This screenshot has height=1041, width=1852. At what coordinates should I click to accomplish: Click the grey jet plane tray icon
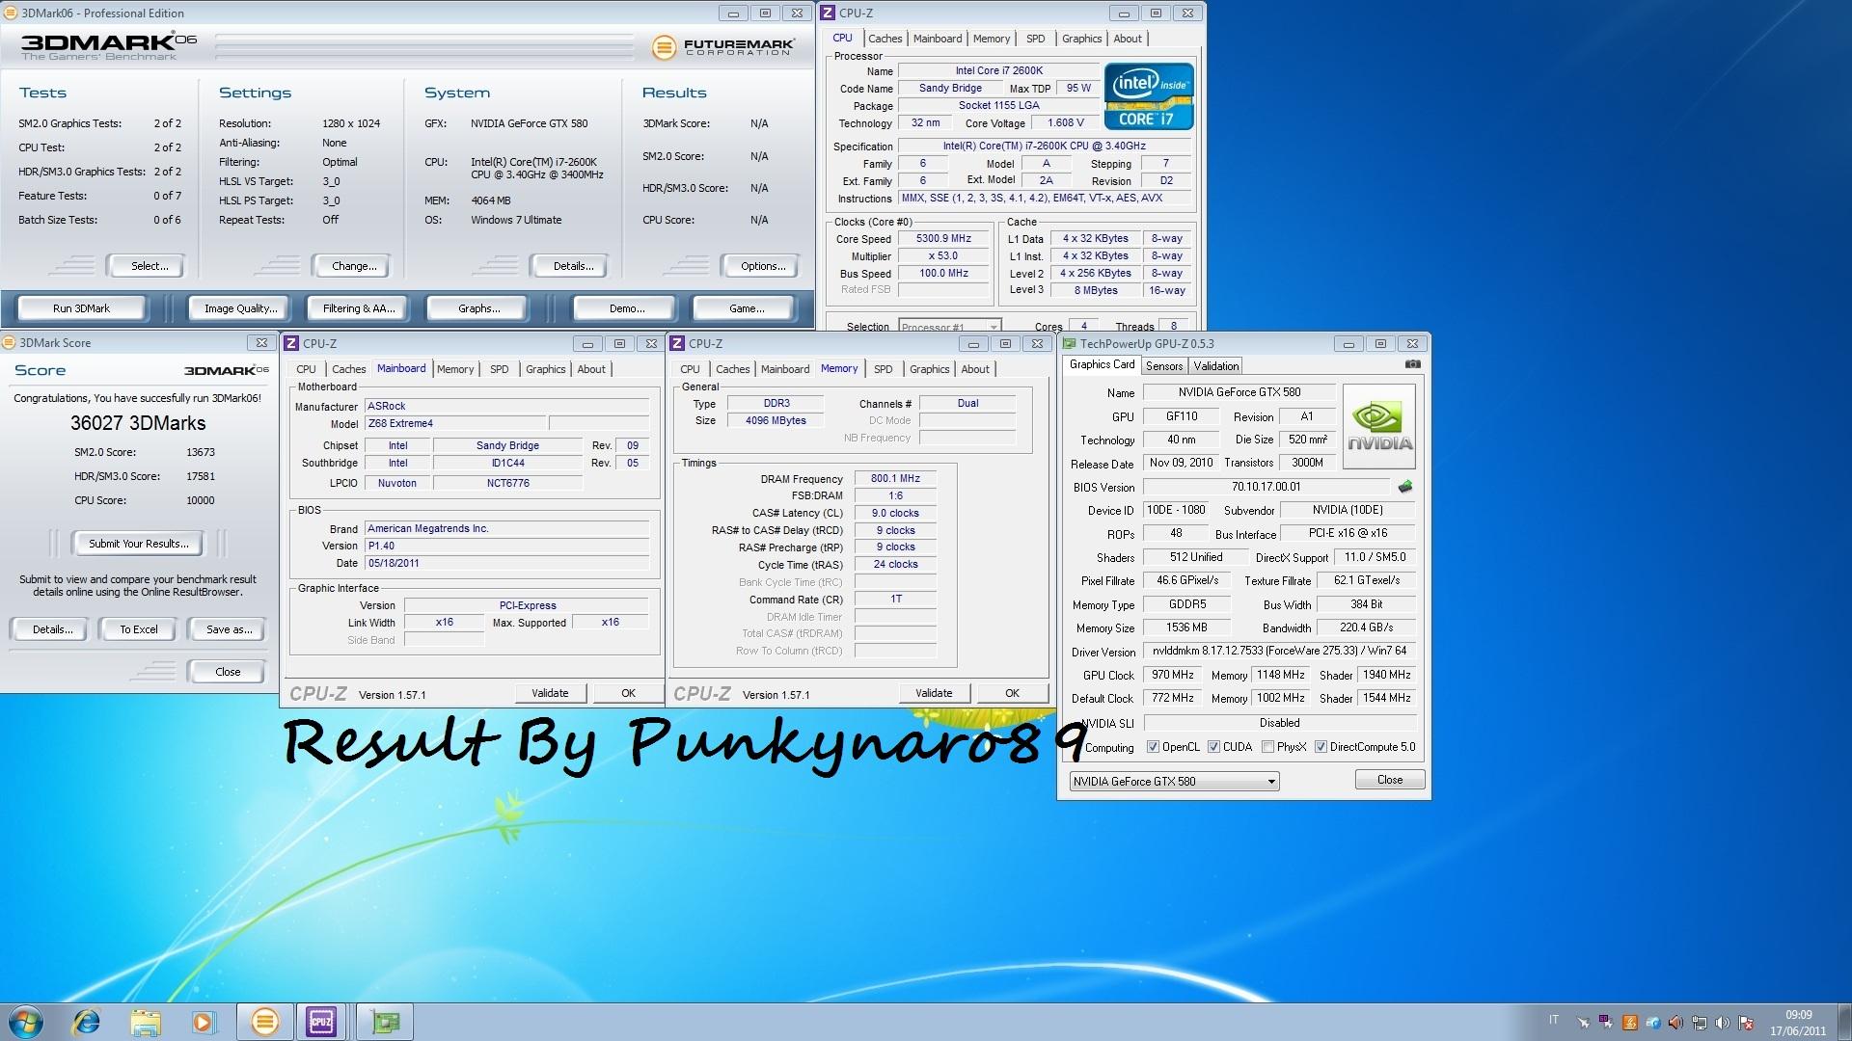click(x=1583, y=1023)
